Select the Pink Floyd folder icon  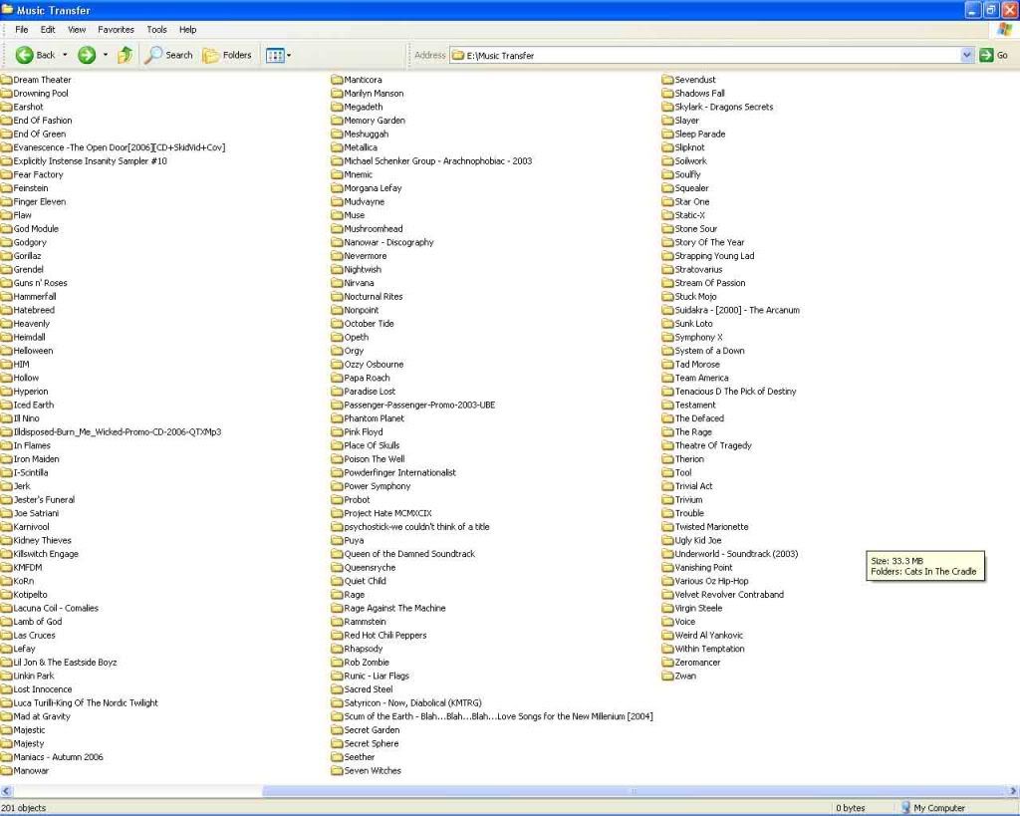tap(337, 431)
